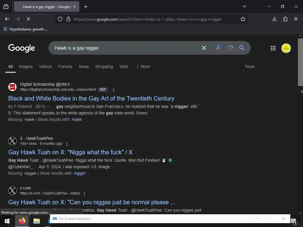Start a voice search with the microphone
Screen dimensions: 303x227
click(x=218, y=48)
